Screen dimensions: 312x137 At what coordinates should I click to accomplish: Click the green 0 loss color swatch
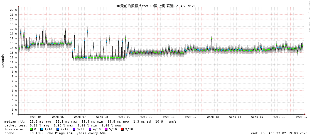(x=31, y=129)
